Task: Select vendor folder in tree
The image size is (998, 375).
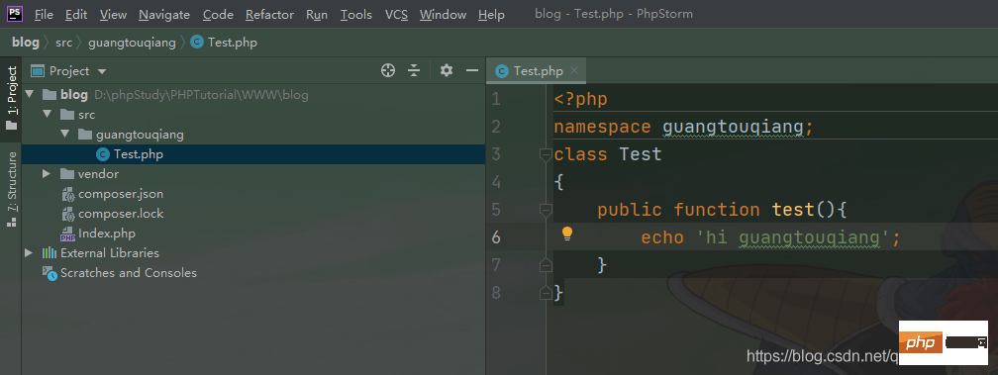Action: [98, 174]
